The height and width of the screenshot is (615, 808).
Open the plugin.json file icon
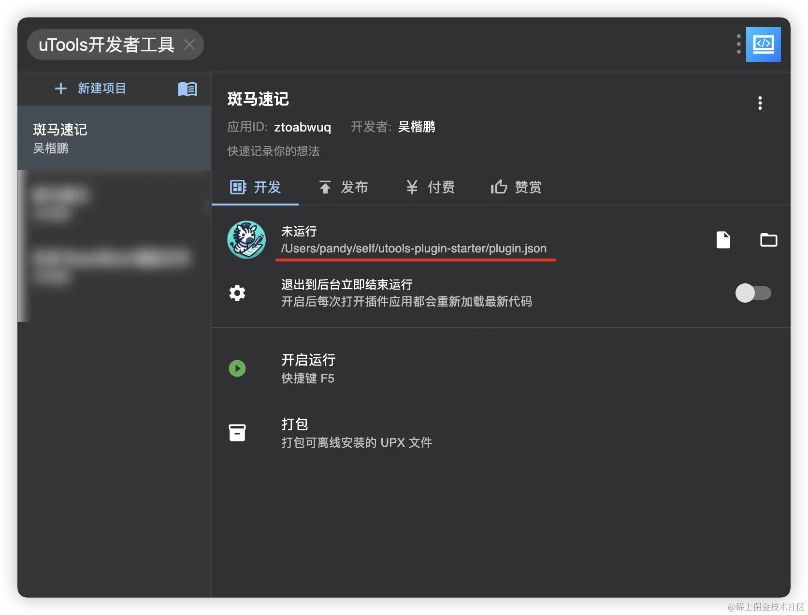tap(723, 240)
